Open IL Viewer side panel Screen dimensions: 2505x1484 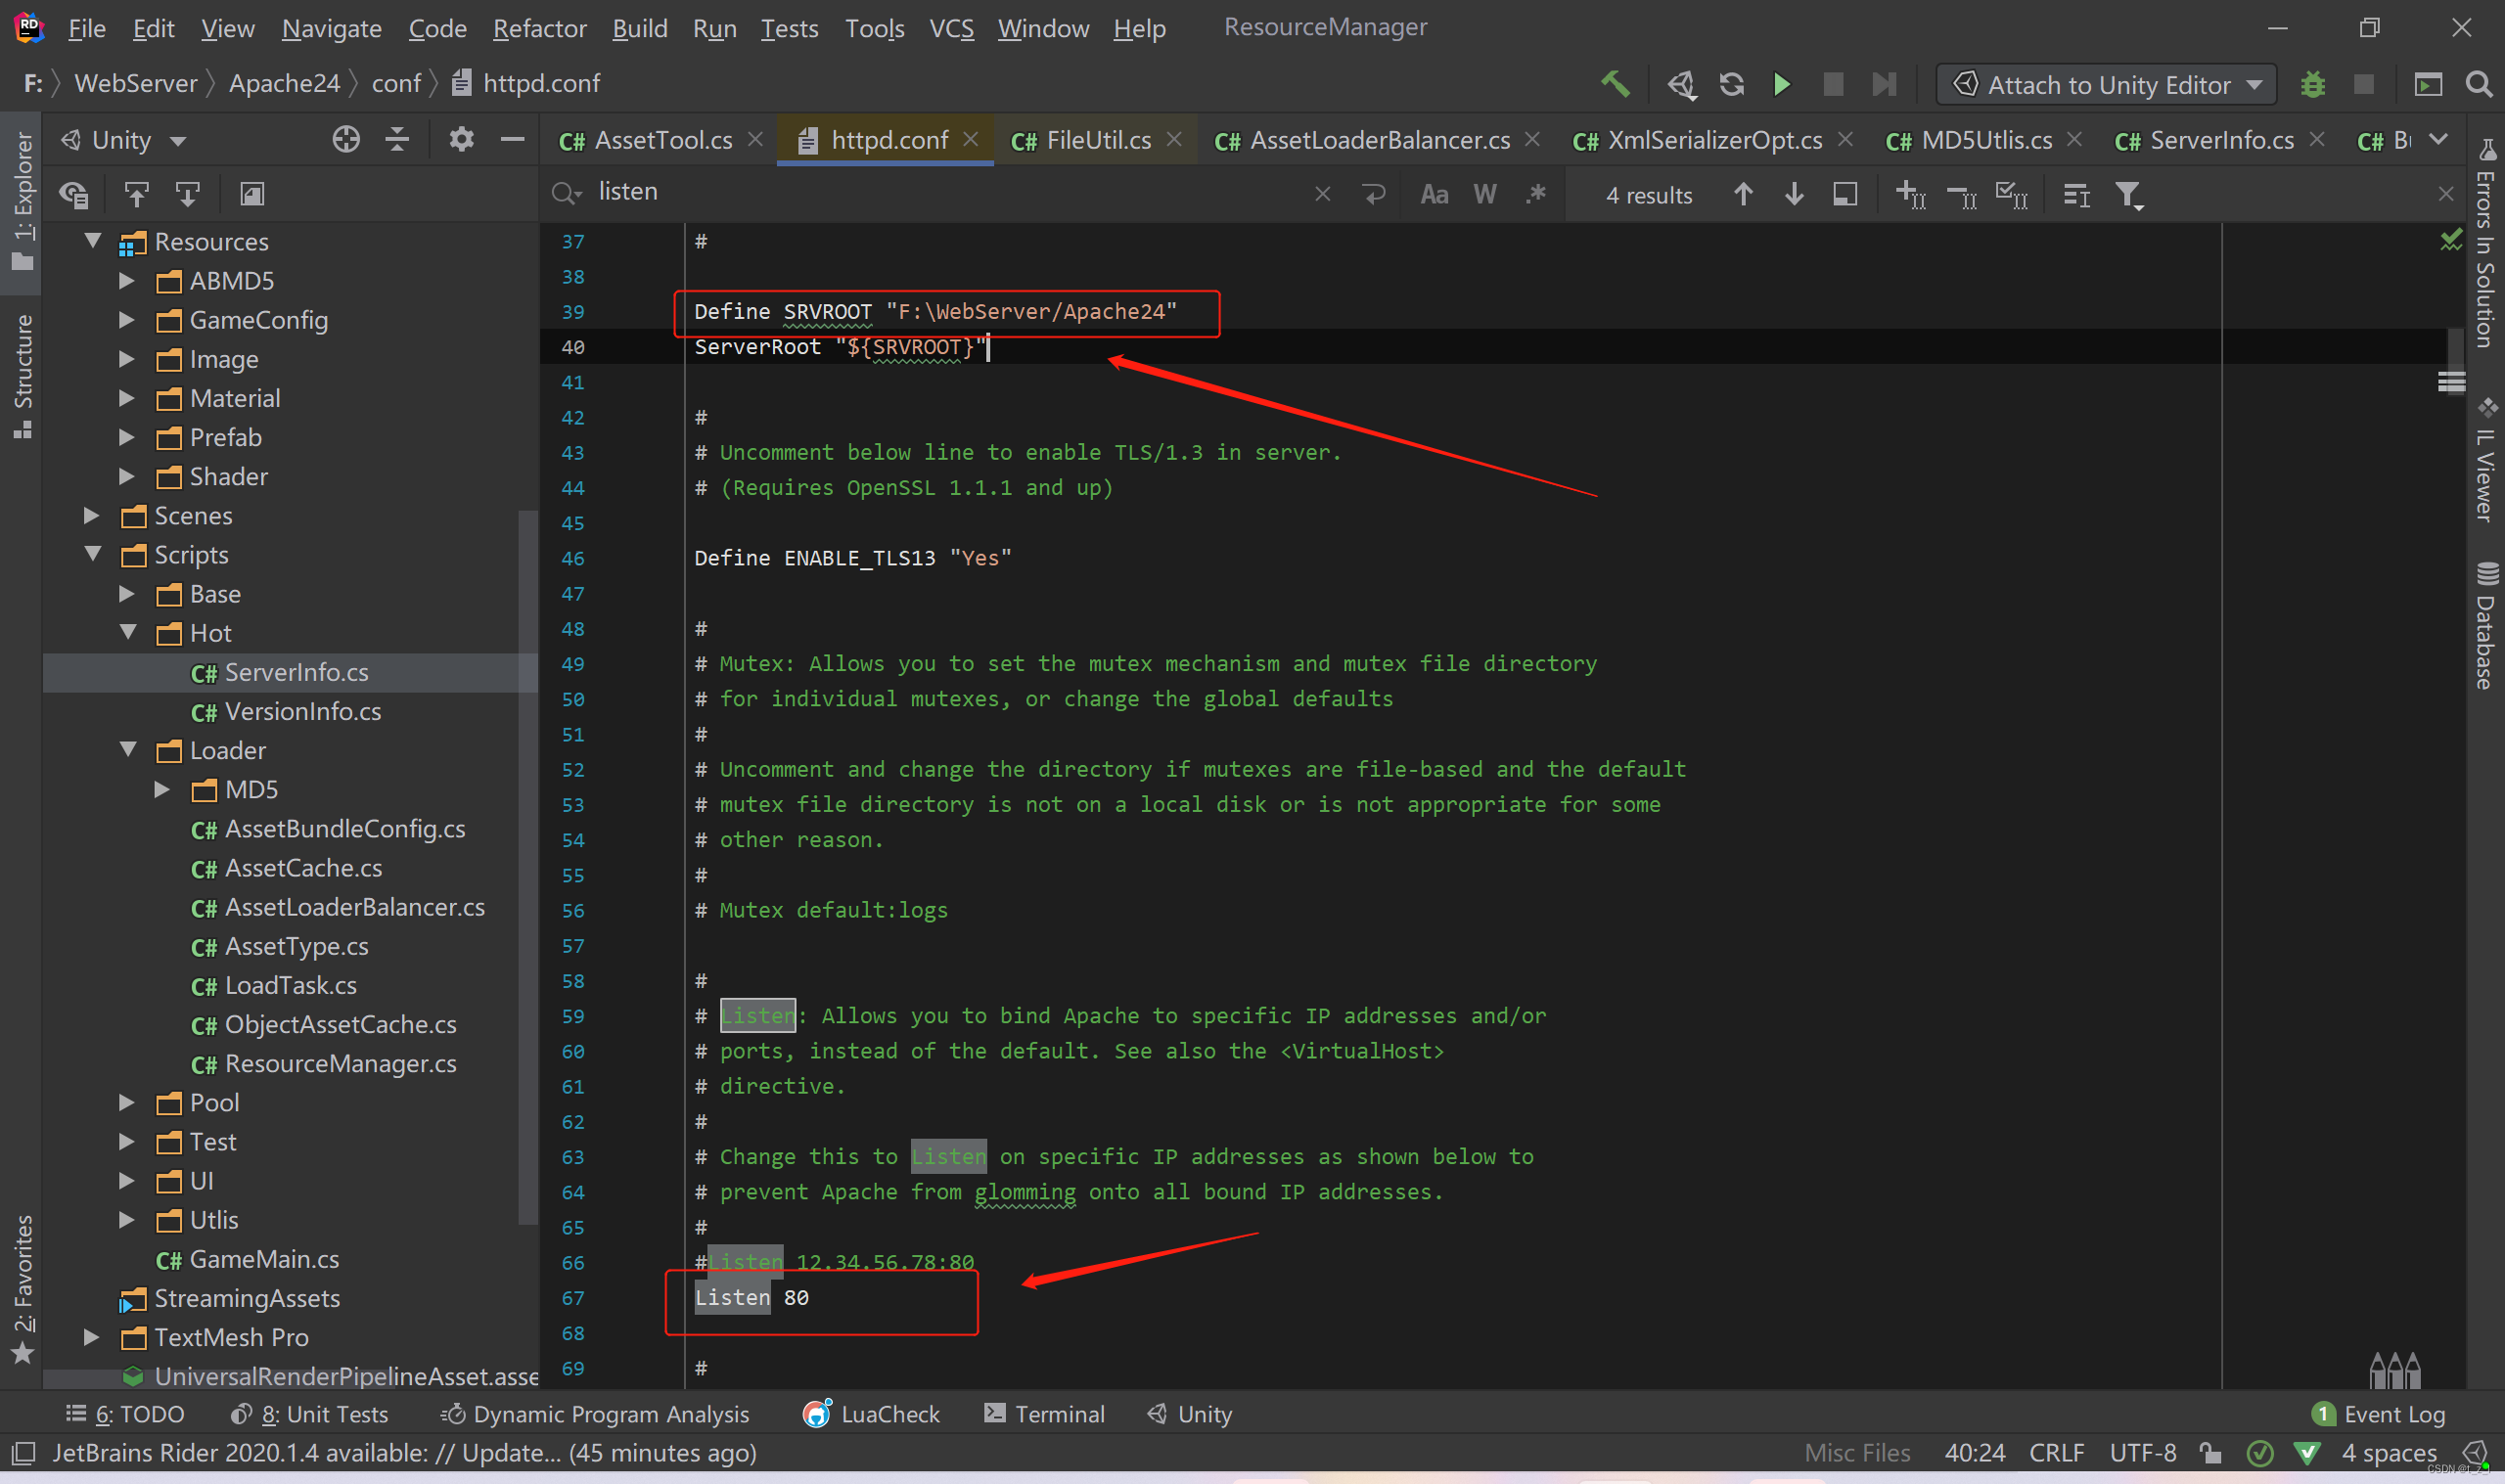[x=2486, y=459]
